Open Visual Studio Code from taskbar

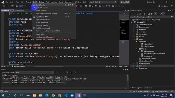click(x=66, y=95)
